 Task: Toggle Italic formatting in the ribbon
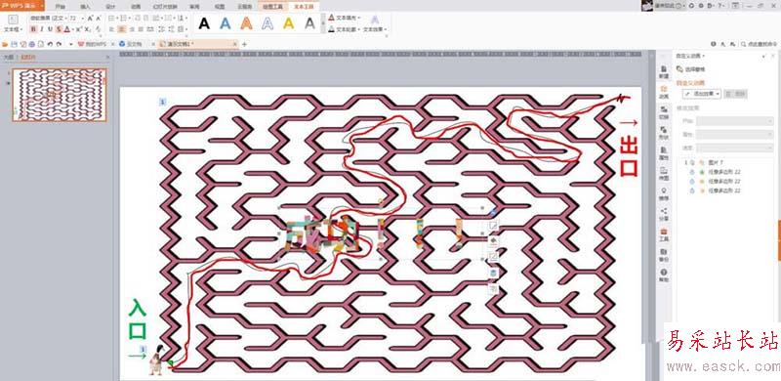(x=42, y=29)
